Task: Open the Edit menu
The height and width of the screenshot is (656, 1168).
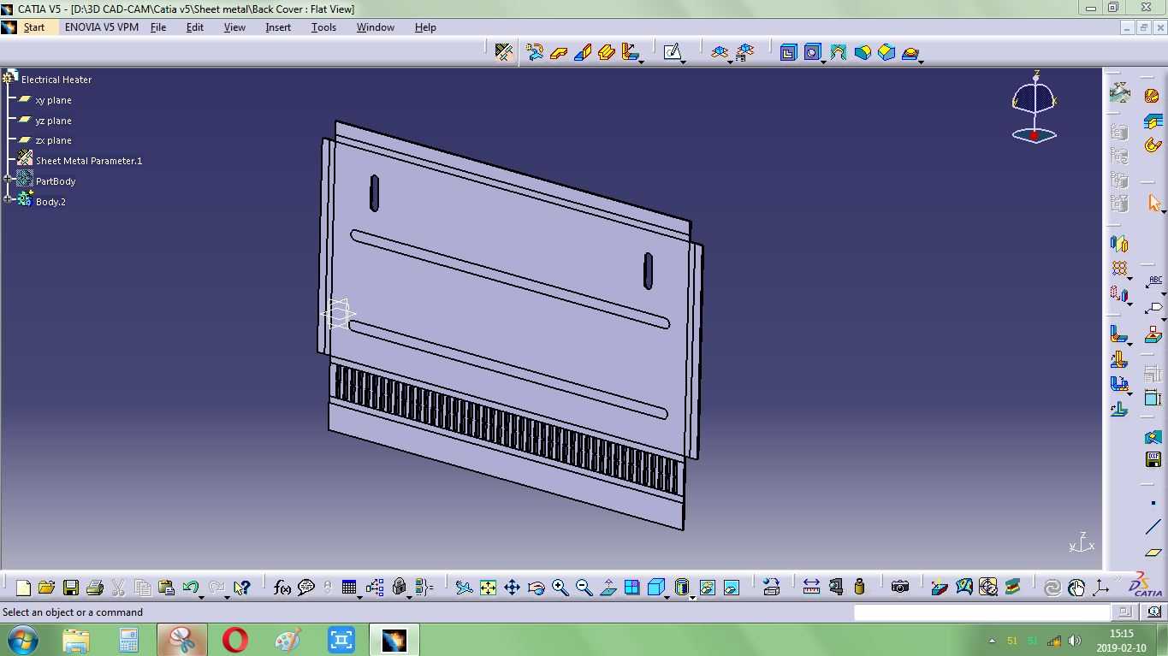Action: tap(195, 27)
